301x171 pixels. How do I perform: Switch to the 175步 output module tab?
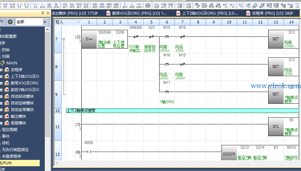(75, 13)
